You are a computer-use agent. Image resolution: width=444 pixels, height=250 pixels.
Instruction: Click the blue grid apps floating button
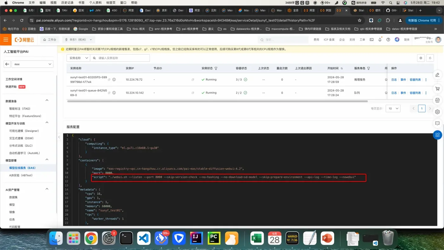tap(437, 135)
